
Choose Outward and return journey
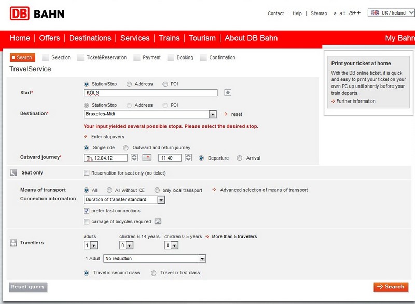point(126,148)
